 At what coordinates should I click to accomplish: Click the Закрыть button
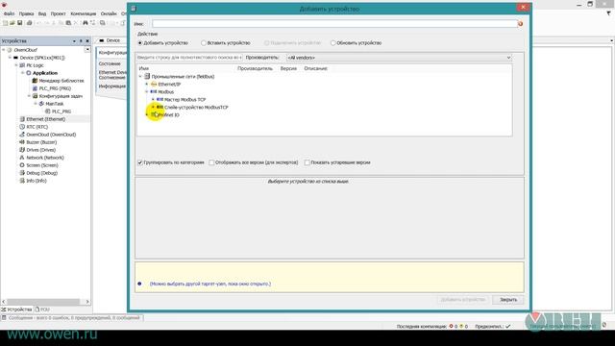coord(508,300)
